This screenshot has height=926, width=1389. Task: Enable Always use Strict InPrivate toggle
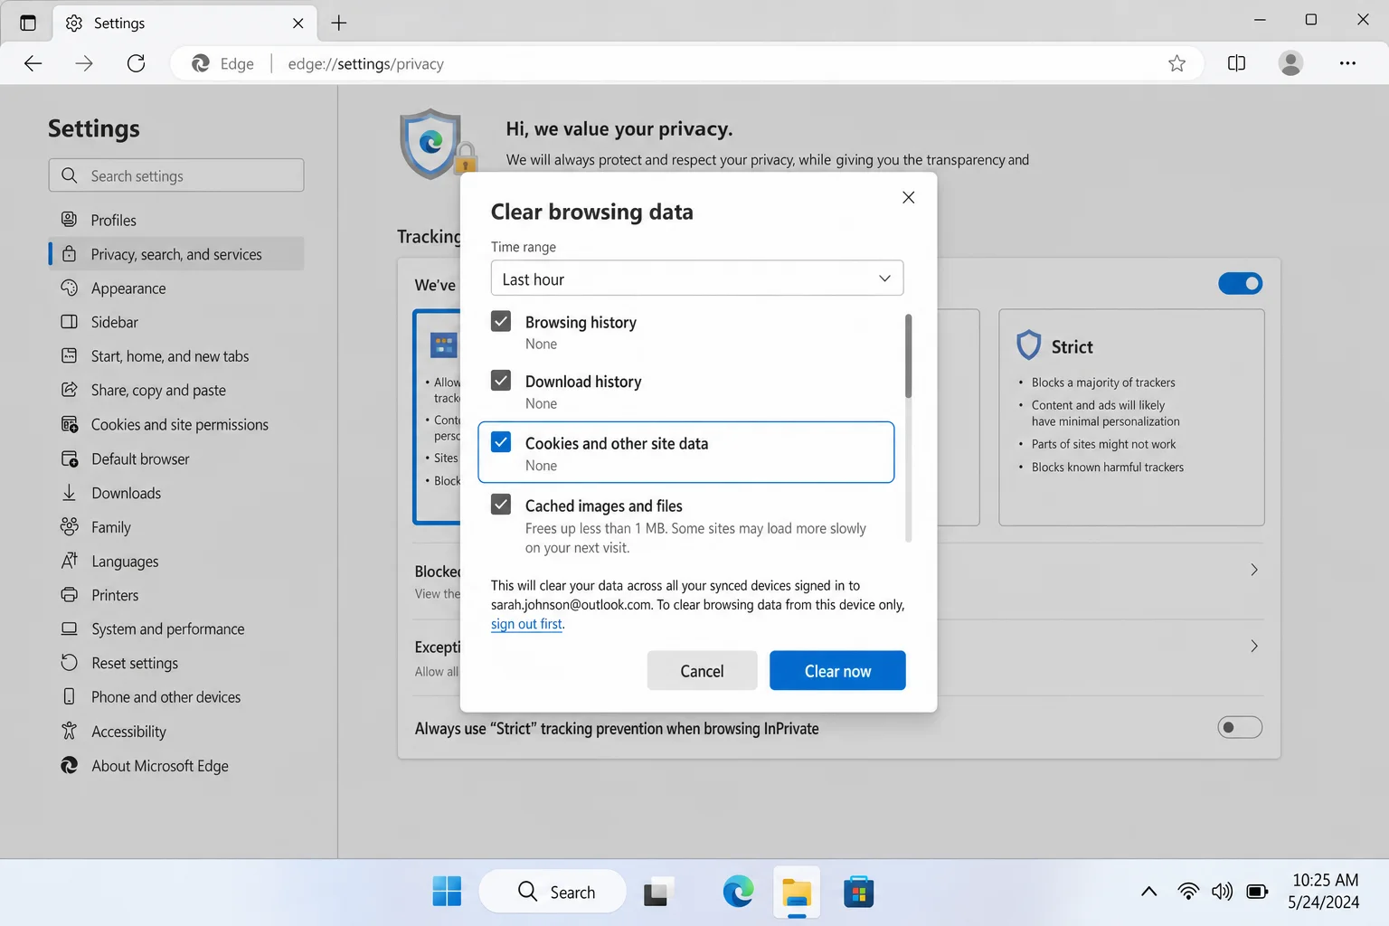[x=1240, y=727]
